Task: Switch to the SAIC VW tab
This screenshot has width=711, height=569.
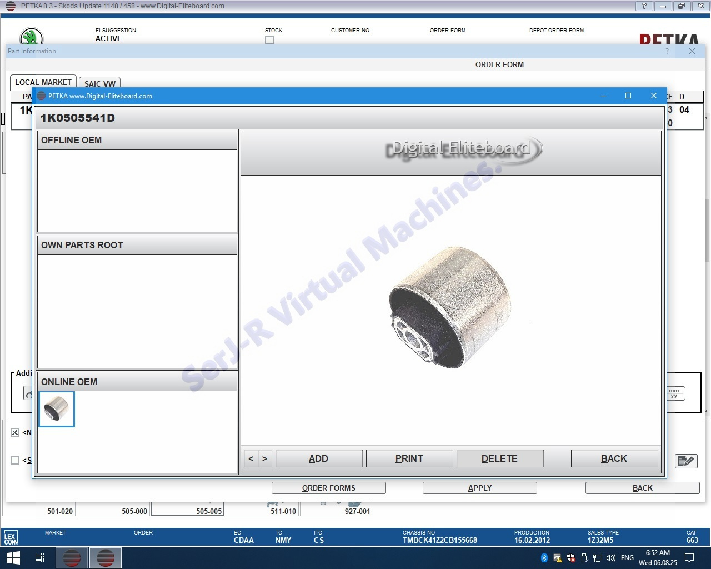Action: [99, 83]
